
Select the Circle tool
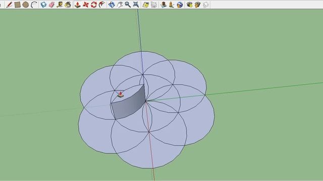click(26, 5)
